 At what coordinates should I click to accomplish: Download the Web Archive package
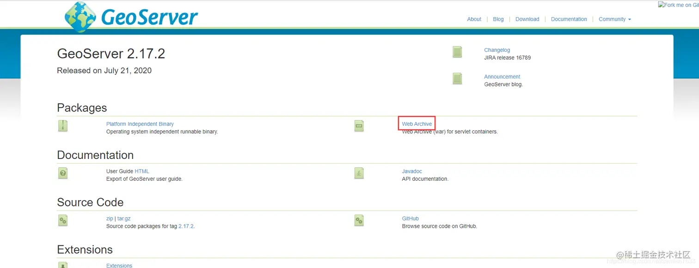tap(417, 124)
